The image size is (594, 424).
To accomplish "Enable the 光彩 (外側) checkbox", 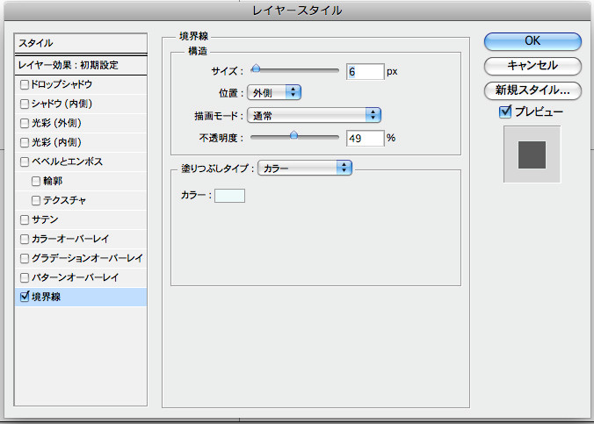I will (x=25, y=123).
